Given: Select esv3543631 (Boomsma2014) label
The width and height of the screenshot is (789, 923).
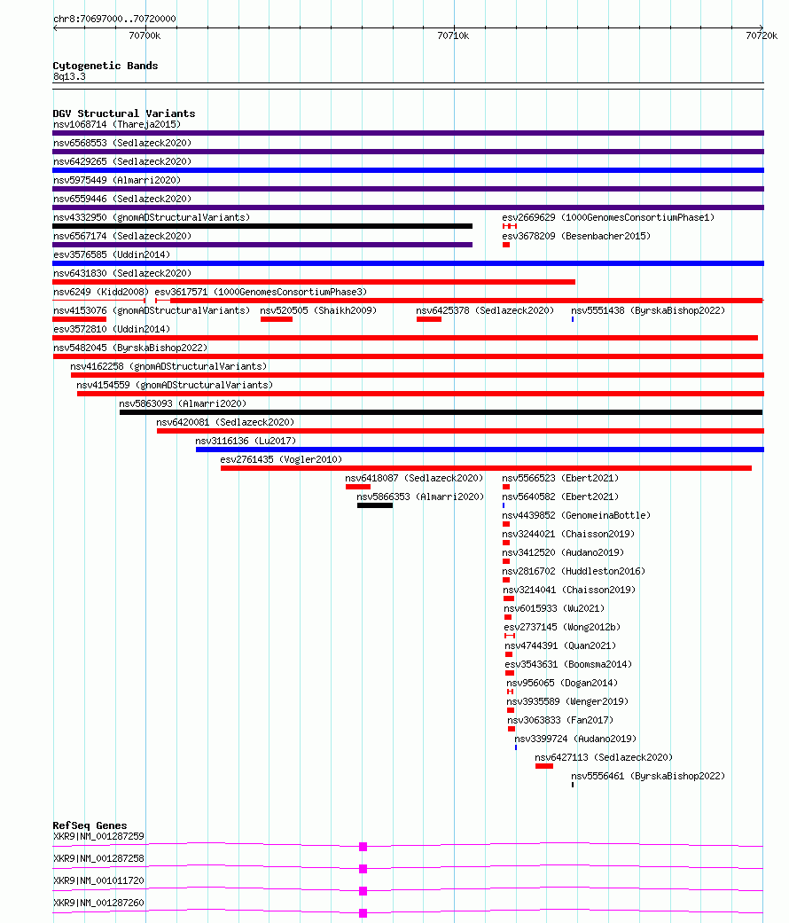Looking at the screenshot, I should pyautogui.click(x=569, y=665).
